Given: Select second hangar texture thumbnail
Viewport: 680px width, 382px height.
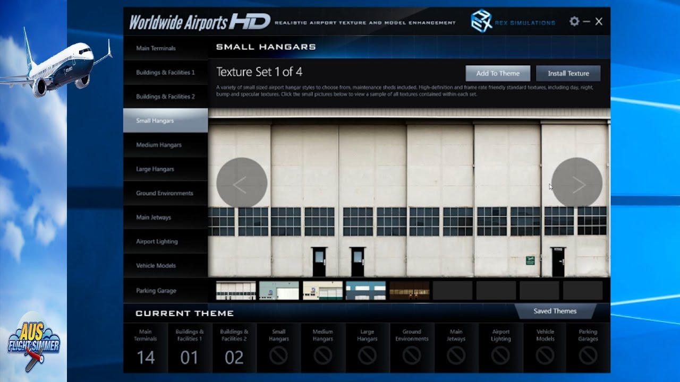Looking at the screenshot, I should [x=279, y=291].
